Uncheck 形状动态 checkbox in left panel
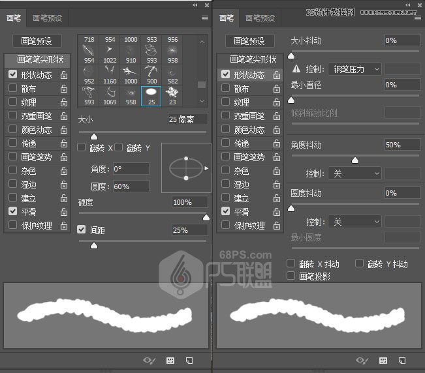The image size is (425, 373). tap(13, 74)
